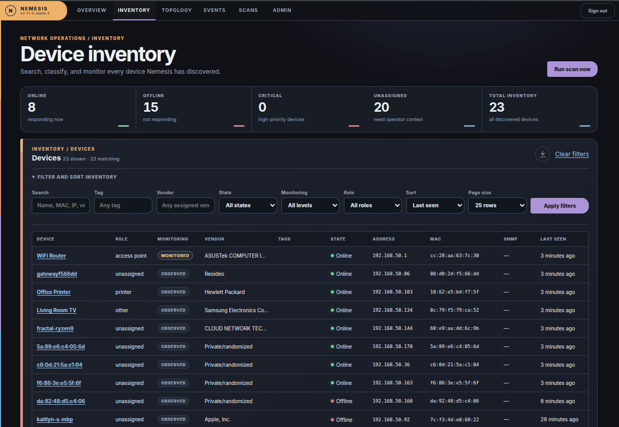619x427 pixels.
Task: Open the gatewayf566dd device link
Action: pos(57,274)
